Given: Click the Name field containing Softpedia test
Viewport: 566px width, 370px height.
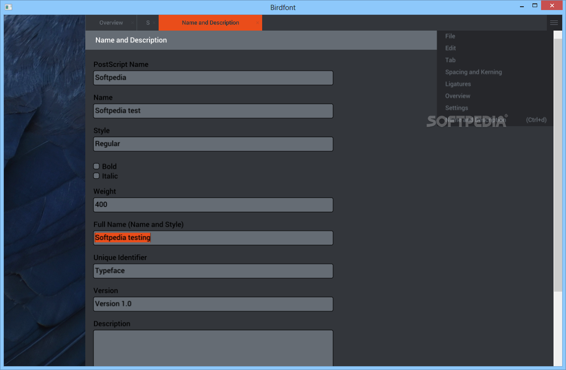Looking at the screenshot, I should click(x=213, y=111).
